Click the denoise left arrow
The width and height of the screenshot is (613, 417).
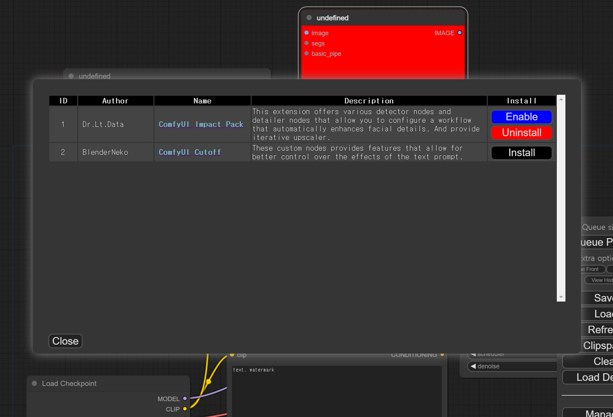[x=473, y=366]
